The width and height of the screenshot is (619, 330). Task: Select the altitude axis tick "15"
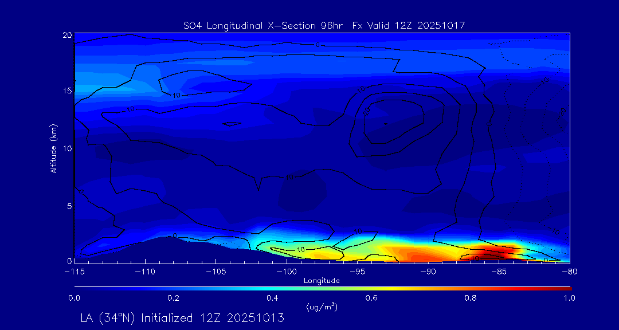68,91
